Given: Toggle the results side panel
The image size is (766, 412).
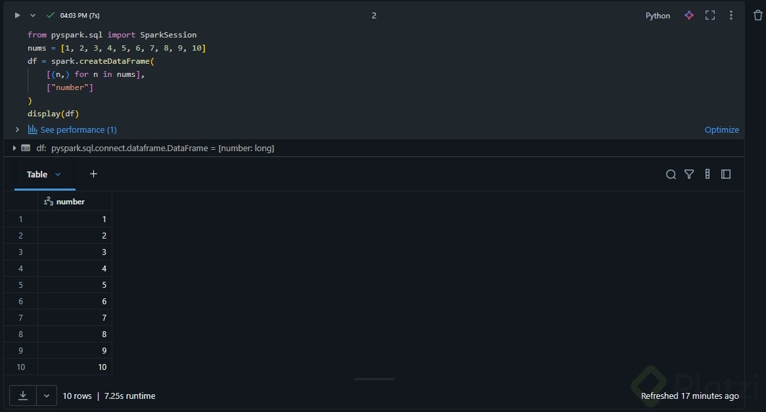Looking at the screenshot, I should (x=726, y=174).
